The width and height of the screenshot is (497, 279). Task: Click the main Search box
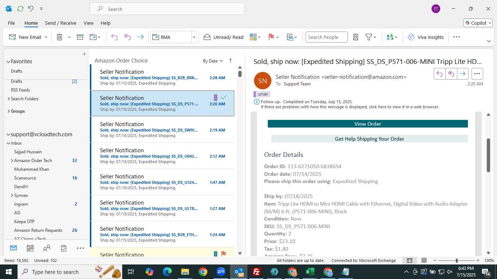[x=167, y=9]
